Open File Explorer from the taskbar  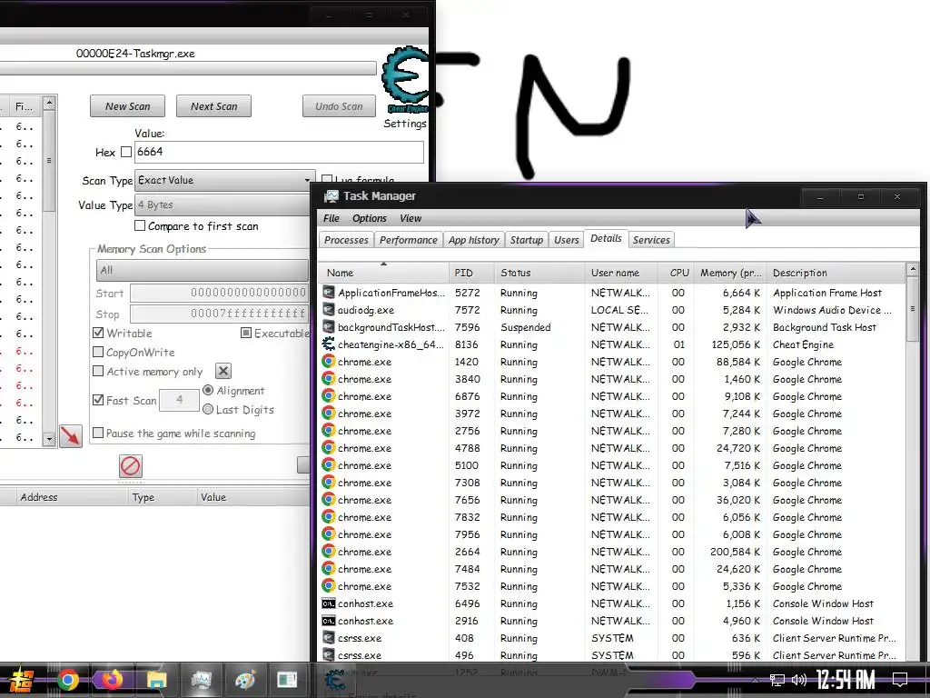(156, 680)
